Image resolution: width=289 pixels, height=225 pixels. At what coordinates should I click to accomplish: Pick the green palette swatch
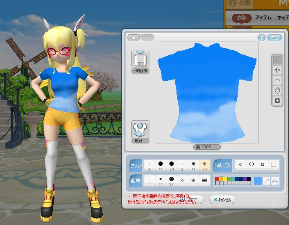(x=229, y=179)
